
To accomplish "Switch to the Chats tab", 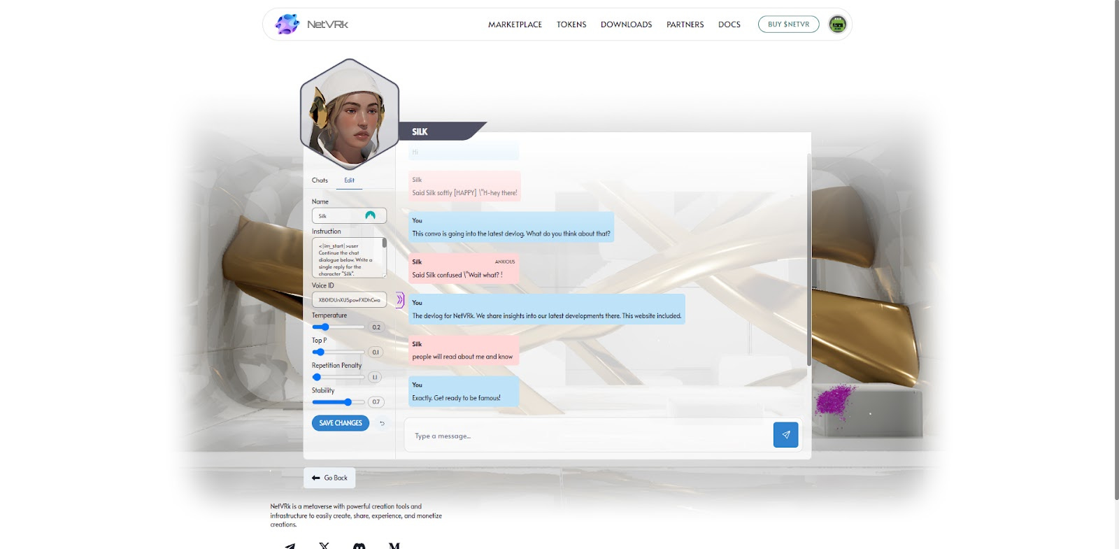I will click(x=320, y=180).
